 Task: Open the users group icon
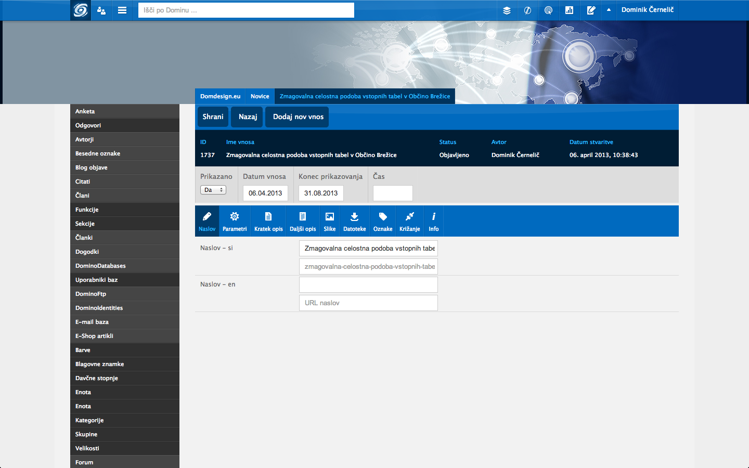click(101, 10)
